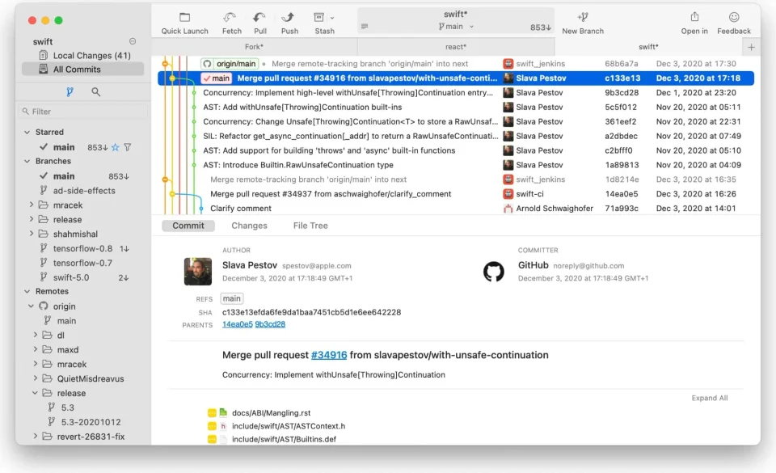The image size is (776, 473).
Task: Add a new repository tab with plus
Action: (751, 47)
